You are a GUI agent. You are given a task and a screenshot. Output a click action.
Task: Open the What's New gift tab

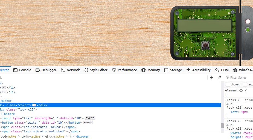click(243, 70)
